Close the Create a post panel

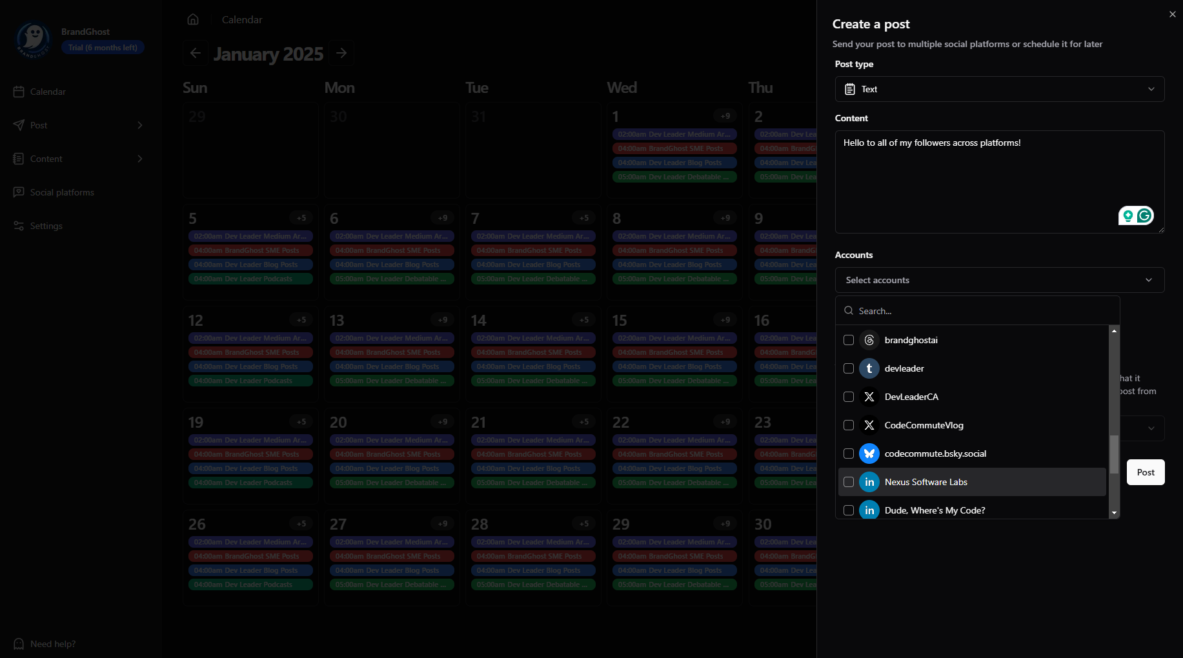(x=1173, y=14)
